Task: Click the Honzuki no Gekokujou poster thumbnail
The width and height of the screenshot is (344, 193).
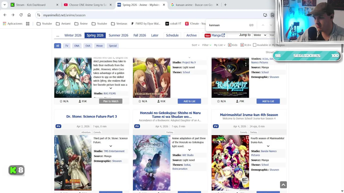Action: pyautogui.click(x=152, y=163)
